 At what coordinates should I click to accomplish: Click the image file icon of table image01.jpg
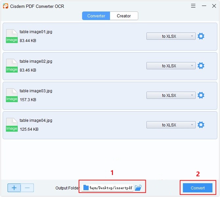click(x=12, y=36)
